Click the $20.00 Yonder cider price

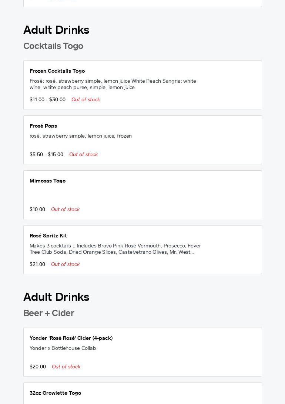(x=38, y=367)
